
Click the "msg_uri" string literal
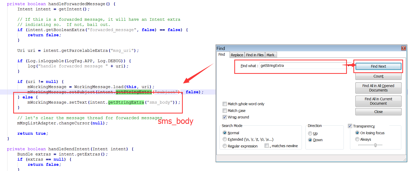[122, 51]
